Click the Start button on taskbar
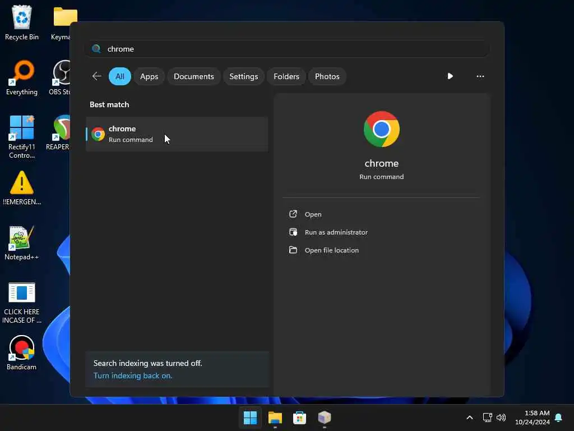 click(251, 418)
